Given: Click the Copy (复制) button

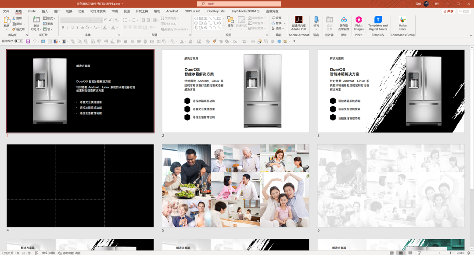Looking at the screenshot, I should [17, 24].
